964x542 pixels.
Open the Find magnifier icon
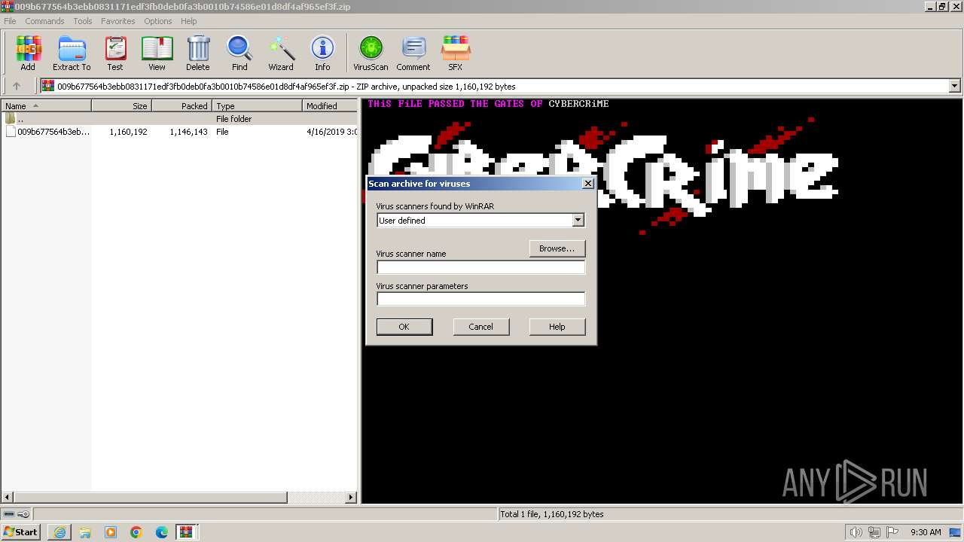pos(239,53)
